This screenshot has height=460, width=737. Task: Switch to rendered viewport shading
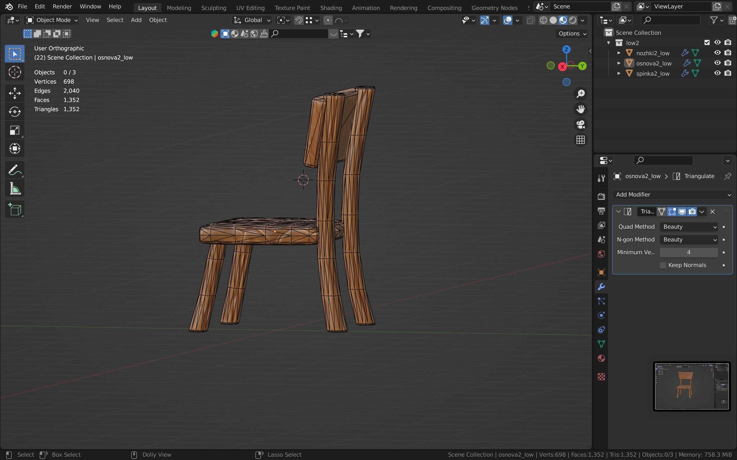(573, 20)
